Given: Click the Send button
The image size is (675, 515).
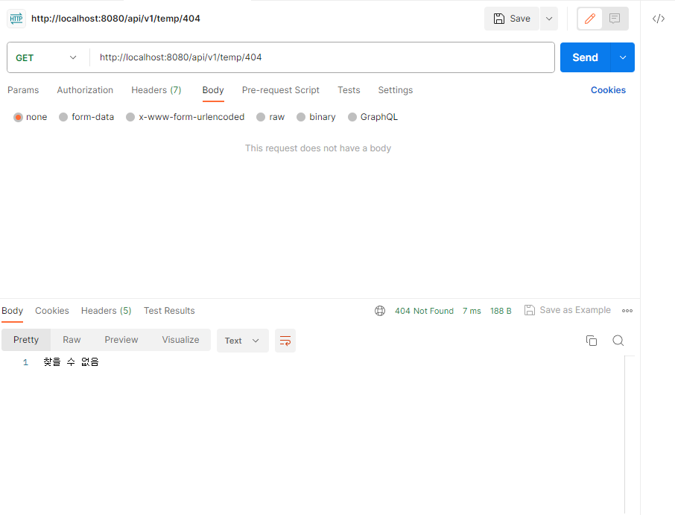Looking at the screenshot, I should click(585, 57).
